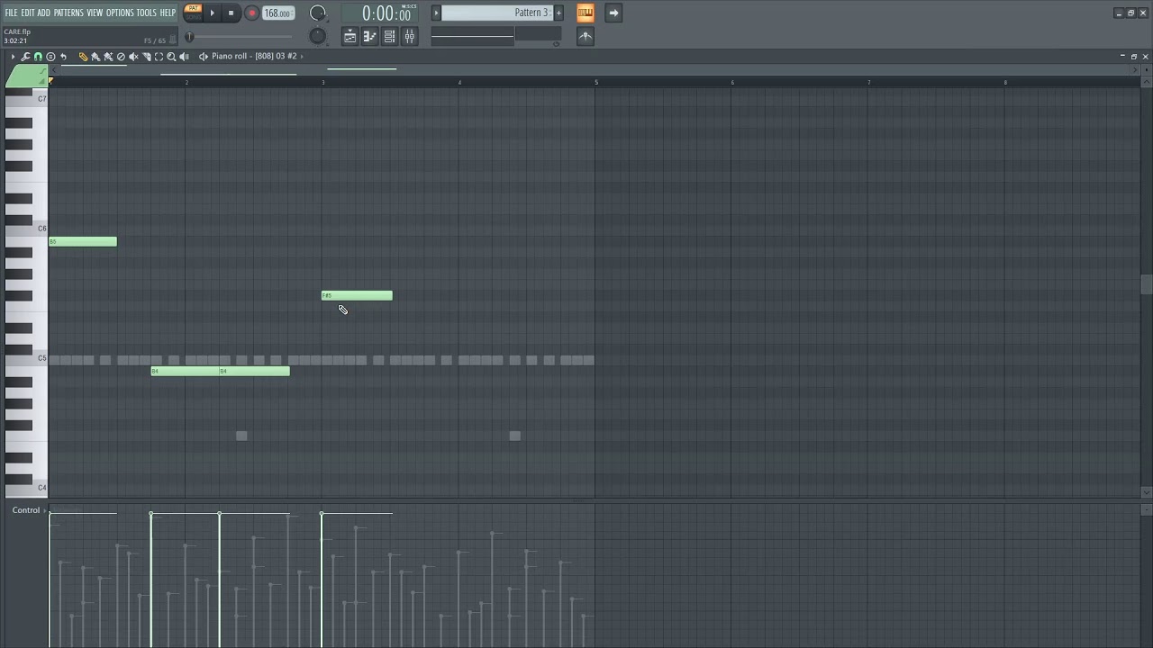
Task: Open the FILE menu
Action: click(11, 13)
